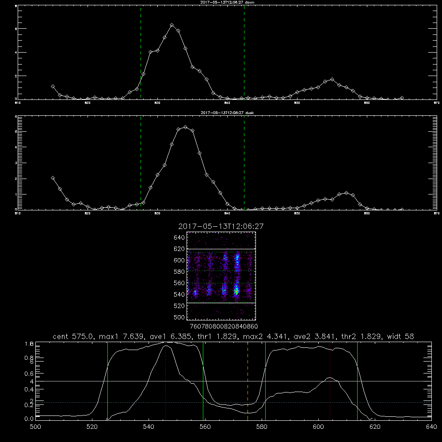442x442 pixels.
Task: Click the '600' label on the bottom plot x-axis
Action: (318, 427)
